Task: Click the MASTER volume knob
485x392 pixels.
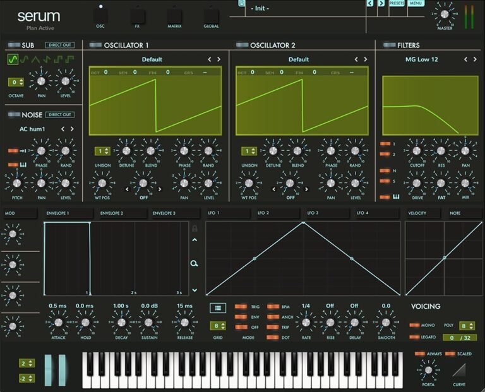Action: 444,15
